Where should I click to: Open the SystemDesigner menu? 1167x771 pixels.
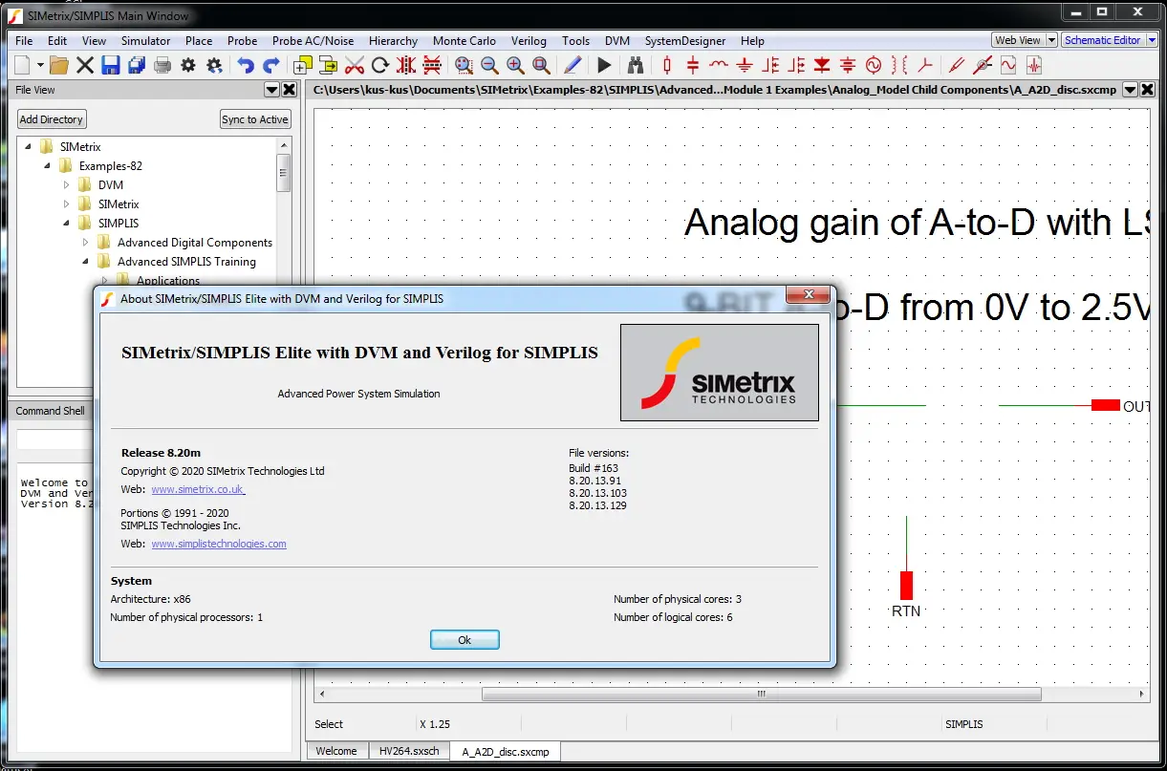[x=685, y=41]
